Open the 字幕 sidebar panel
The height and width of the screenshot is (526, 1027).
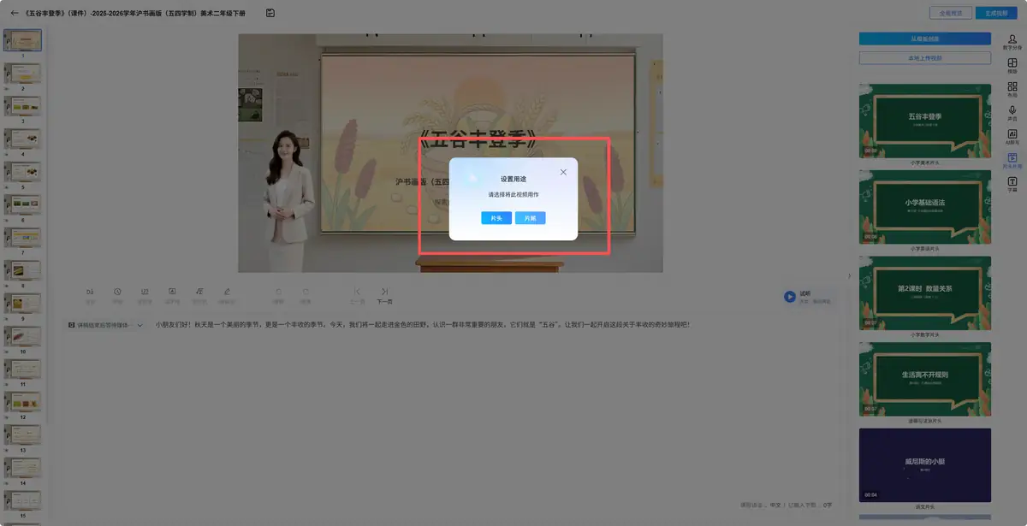coord(1012,184)
